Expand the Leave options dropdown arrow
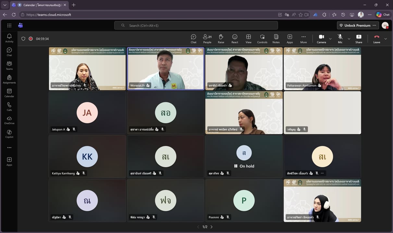Viewport: 393px width, 233px height. tap(386, 39)
